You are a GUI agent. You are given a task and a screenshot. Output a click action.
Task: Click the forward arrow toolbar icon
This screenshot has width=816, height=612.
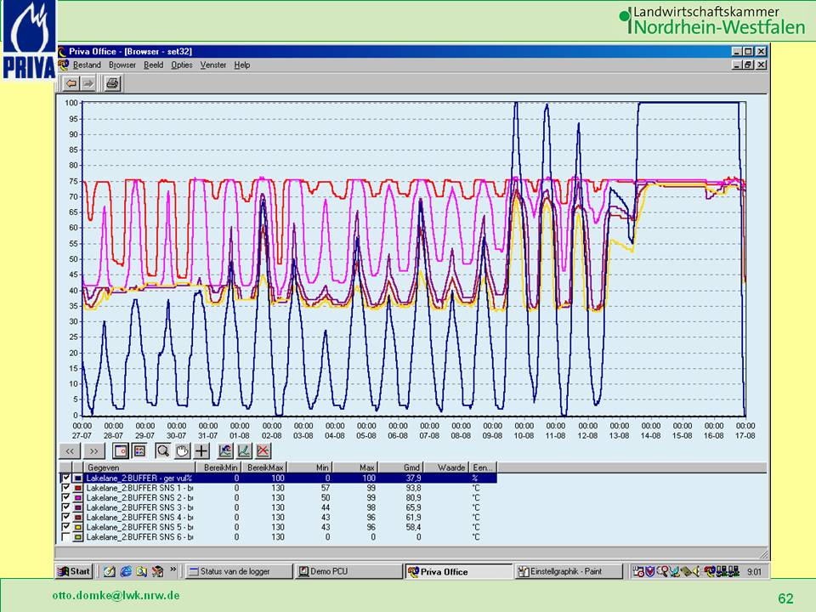click(x=88, y=83)
